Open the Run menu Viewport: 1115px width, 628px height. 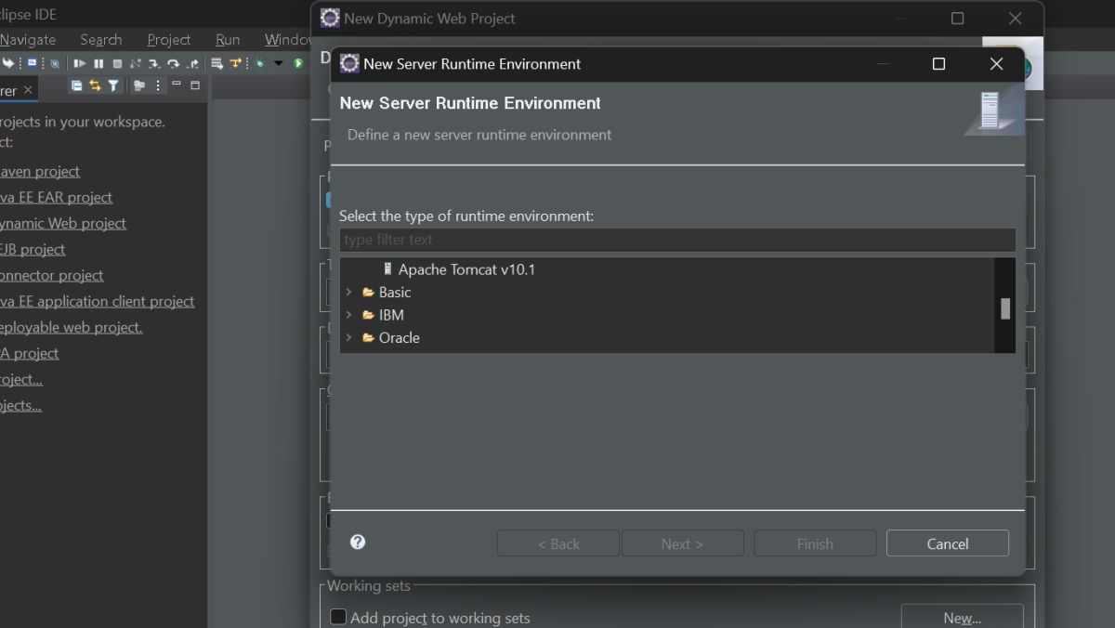(228, 40)
